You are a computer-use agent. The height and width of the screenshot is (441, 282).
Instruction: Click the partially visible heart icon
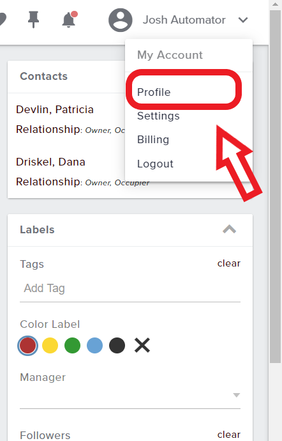(3, 20)
